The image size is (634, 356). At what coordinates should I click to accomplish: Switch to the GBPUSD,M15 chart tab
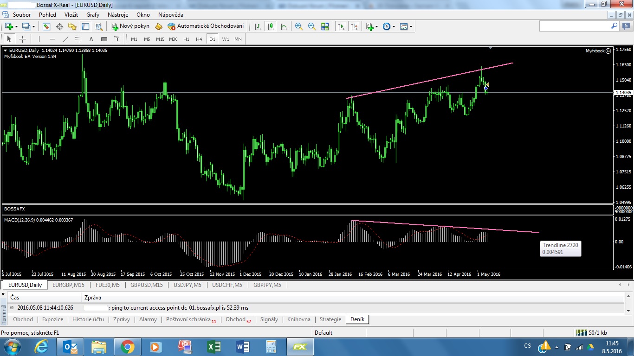click(146, 285)
